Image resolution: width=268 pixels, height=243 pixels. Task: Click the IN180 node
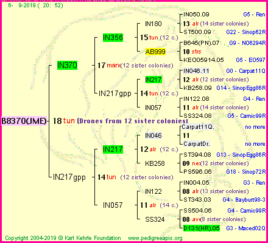pyautogui.click(x=153, y=24)
